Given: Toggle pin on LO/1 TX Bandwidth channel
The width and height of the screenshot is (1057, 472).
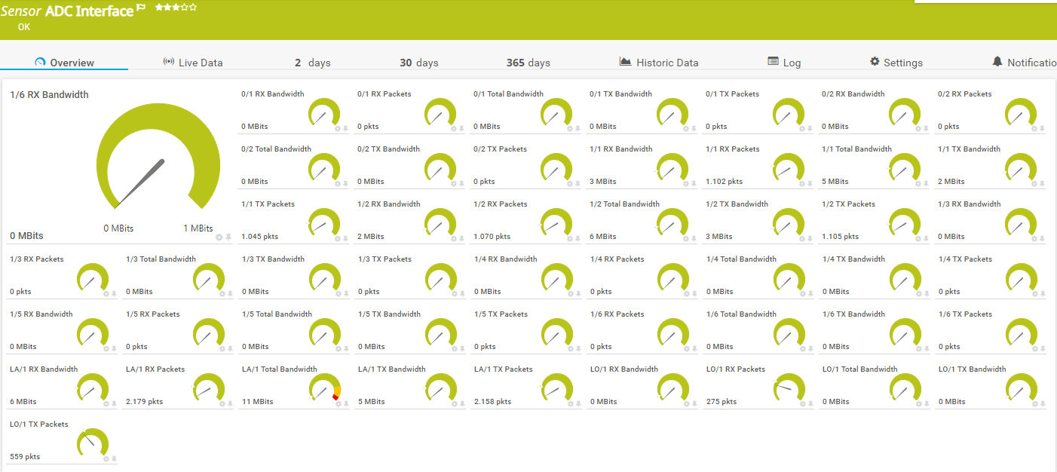Looking at the screenshot, I should pyautogui.click(x=1042, y=404).
